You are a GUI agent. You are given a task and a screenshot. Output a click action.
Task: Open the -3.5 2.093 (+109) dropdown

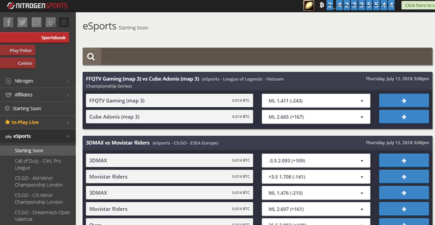point(316,160)
